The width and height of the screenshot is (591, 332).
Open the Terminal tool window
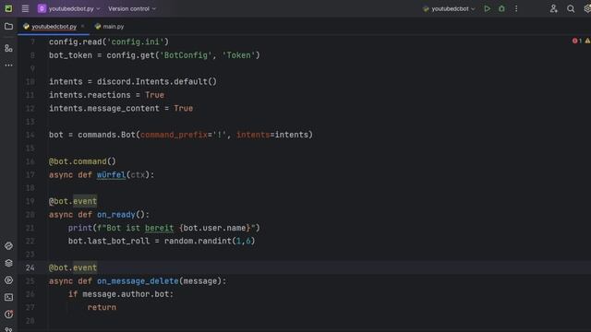[8, 297]
